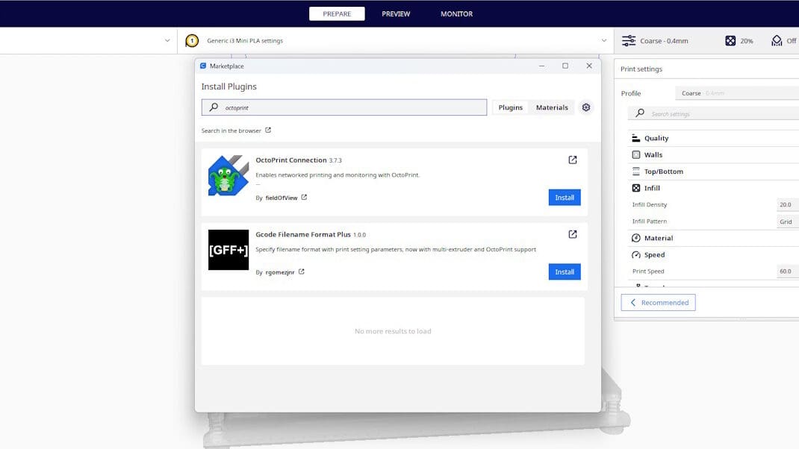Switch to the PREVIEW stage
This screenshot has height=449, width=799.
(396, 13)
